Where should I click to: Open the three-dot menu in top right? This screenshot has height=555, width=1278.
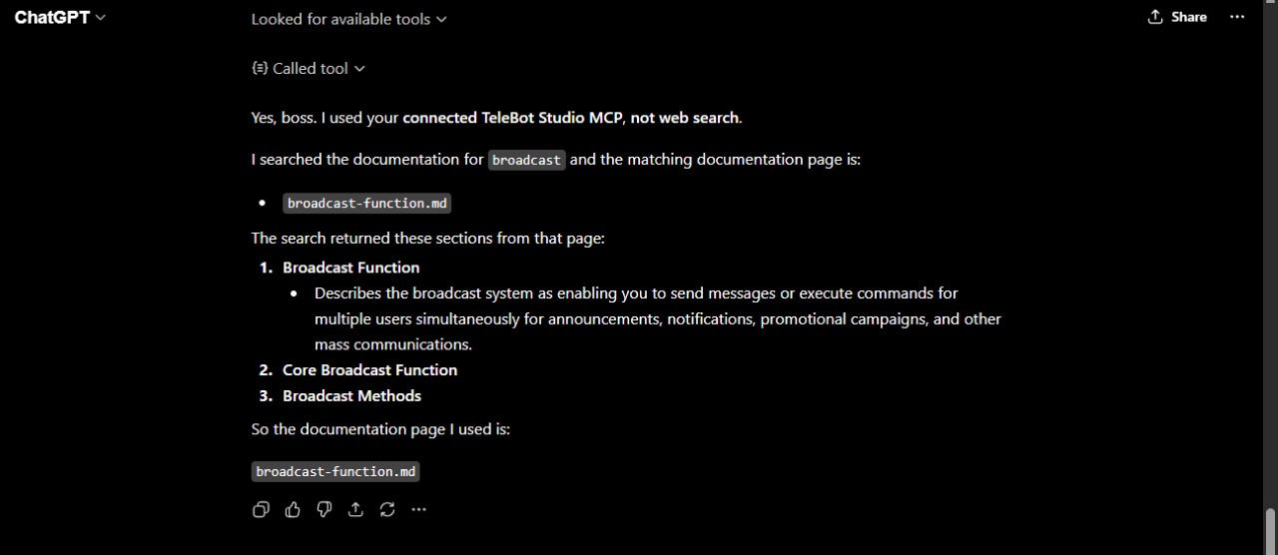point(1237,17)
